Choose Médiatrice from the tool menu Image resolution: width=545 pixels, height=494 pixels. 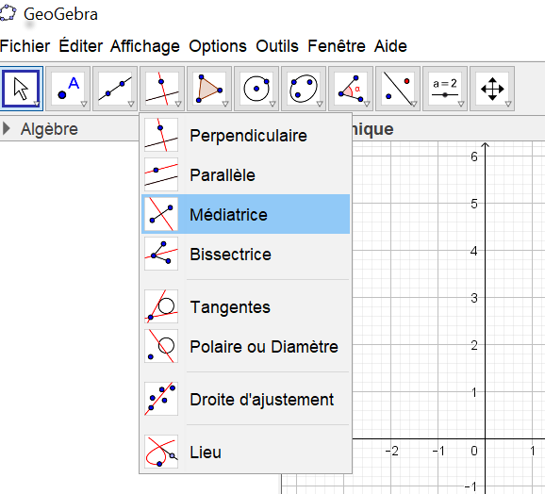pos(246,214)
